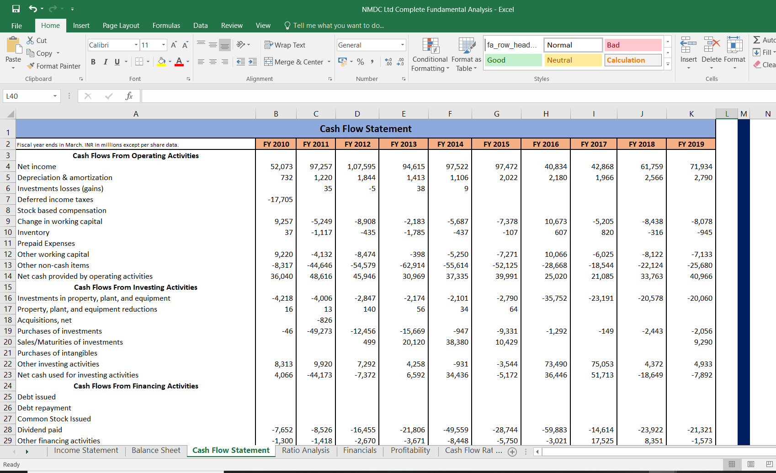Toggle Middle Align vertical alignment
The image size is (776, 473).
point(213,44)
